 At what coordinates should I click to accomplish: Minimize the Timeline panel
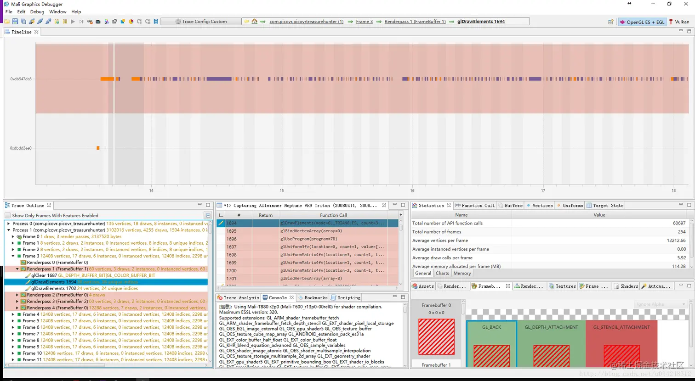(x=681, y=31)
